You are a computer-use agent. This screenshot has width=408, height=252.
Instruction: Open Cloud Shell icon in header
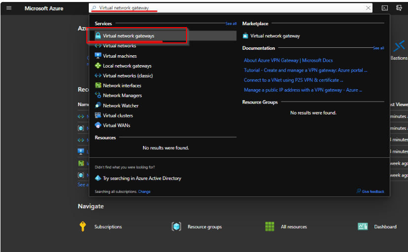[x=385, y=8]
